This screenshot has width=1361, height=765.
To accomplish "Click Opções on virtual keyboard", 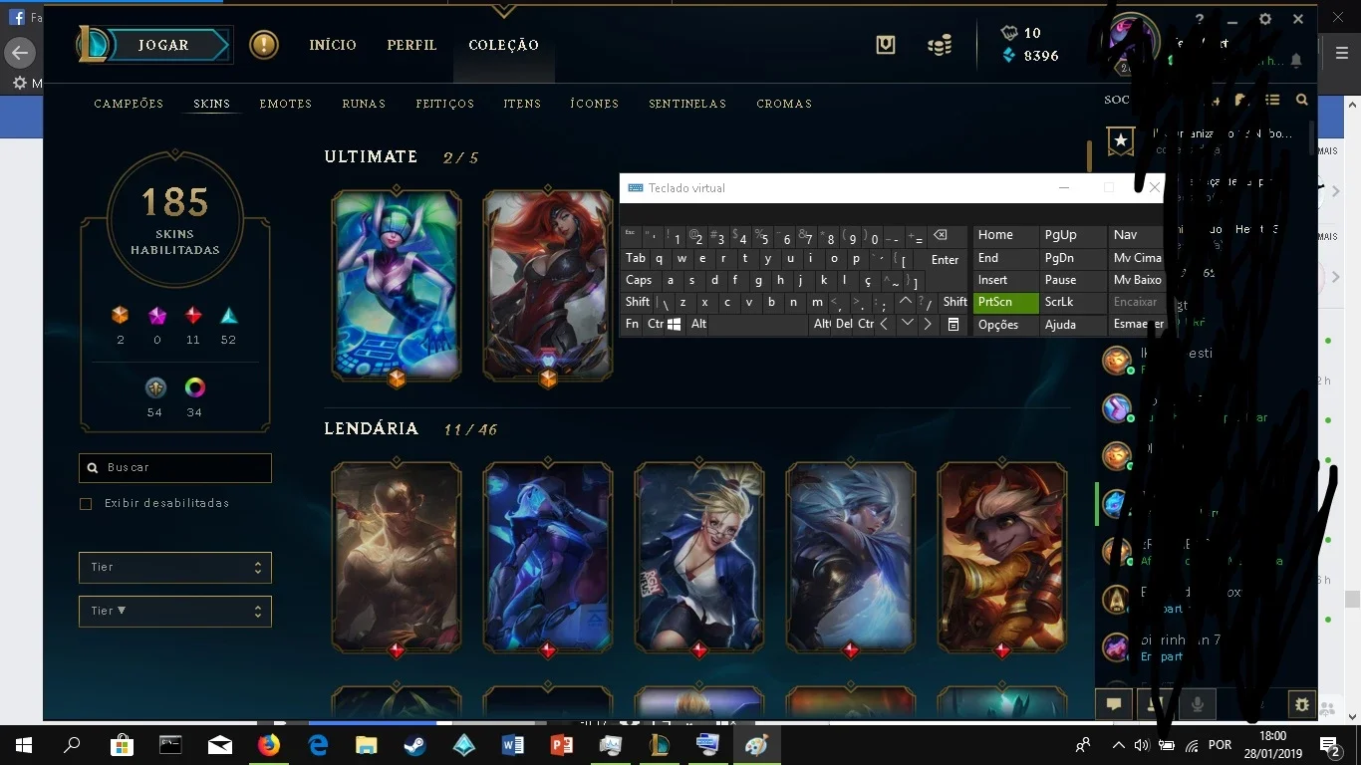I will pos(1006,325).
